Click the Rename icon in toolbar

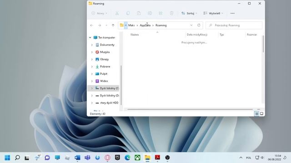(150, 13)
